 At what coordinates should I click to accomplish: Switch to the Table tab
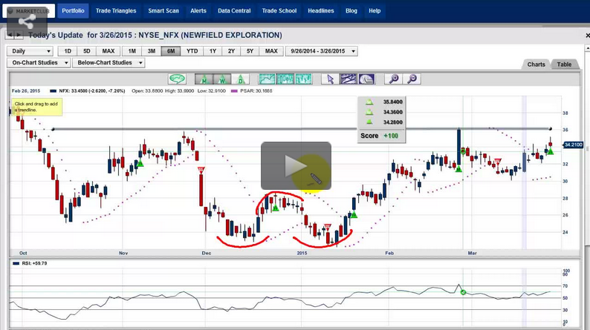[x=564, y=65]
